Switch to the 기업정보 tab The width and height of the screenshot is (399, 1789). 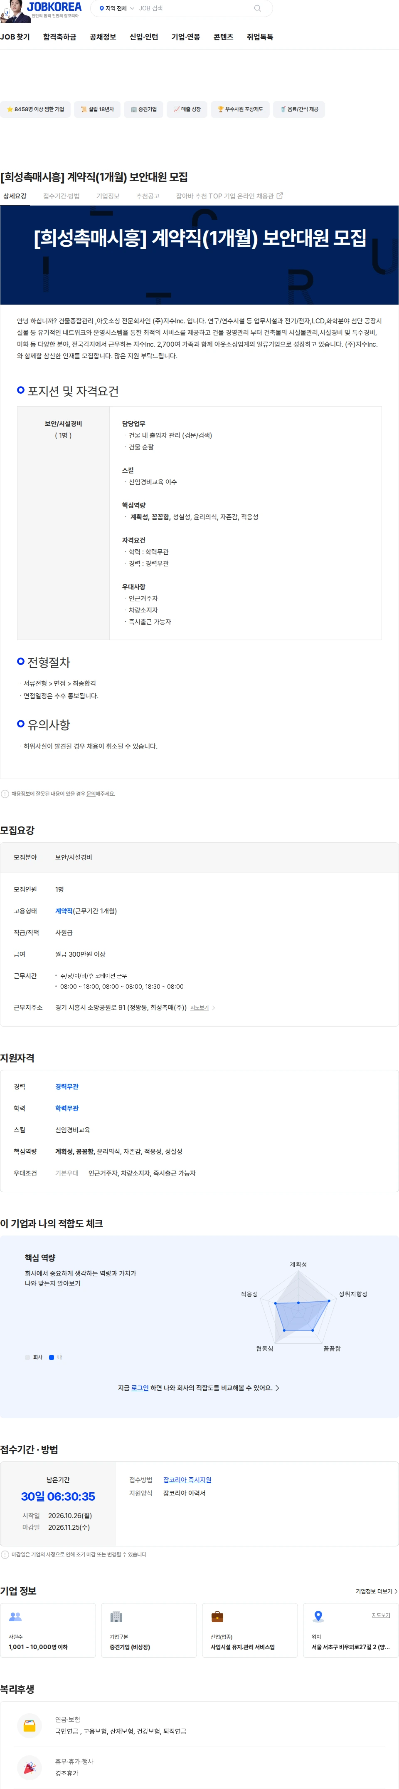(108, 196)
